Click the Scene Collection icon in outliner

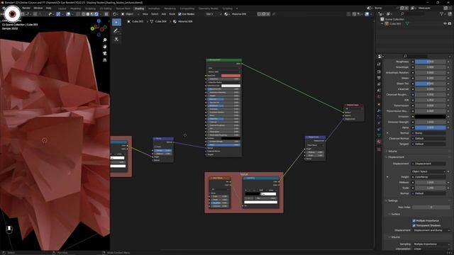point(382,19)
